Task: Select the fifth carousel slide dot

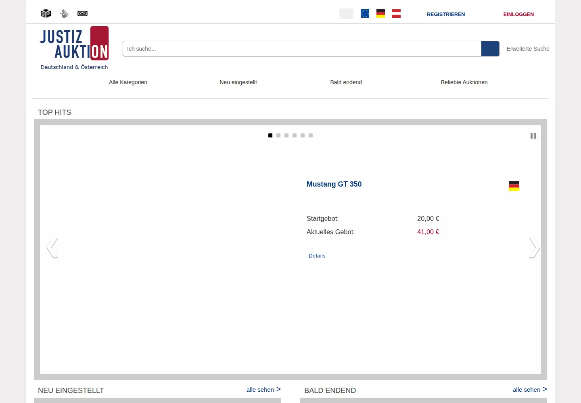Action: click(303, 135)
